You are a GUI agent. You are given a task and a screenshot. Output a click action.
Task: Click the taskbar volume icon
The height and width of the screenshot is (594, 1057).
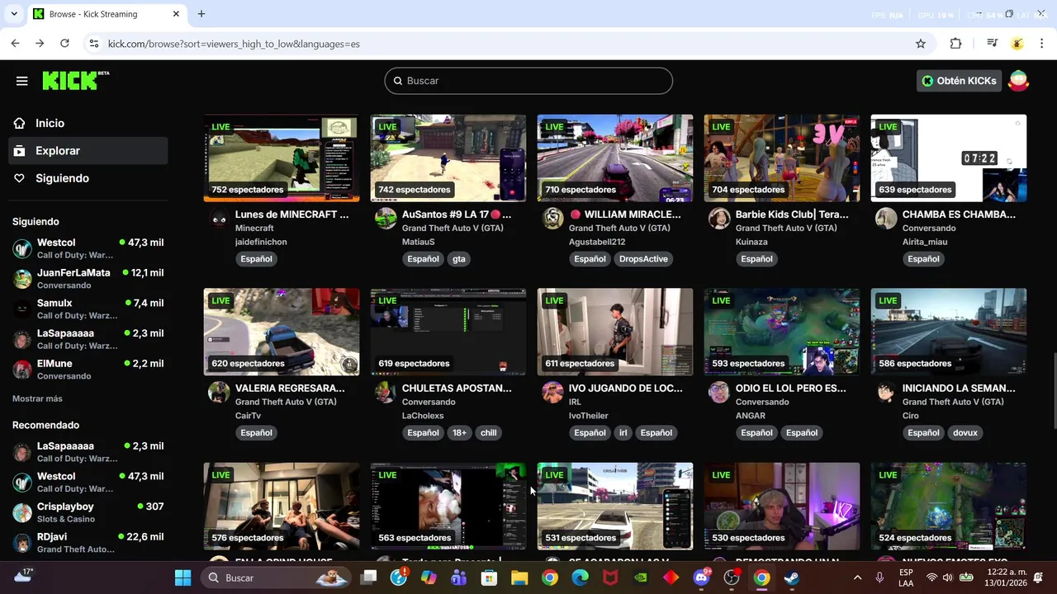tap(948, 577)
